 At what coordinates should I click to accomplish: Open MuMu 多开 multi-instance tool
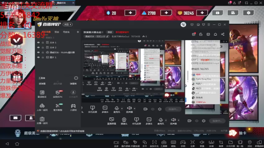tap(145, 144)
